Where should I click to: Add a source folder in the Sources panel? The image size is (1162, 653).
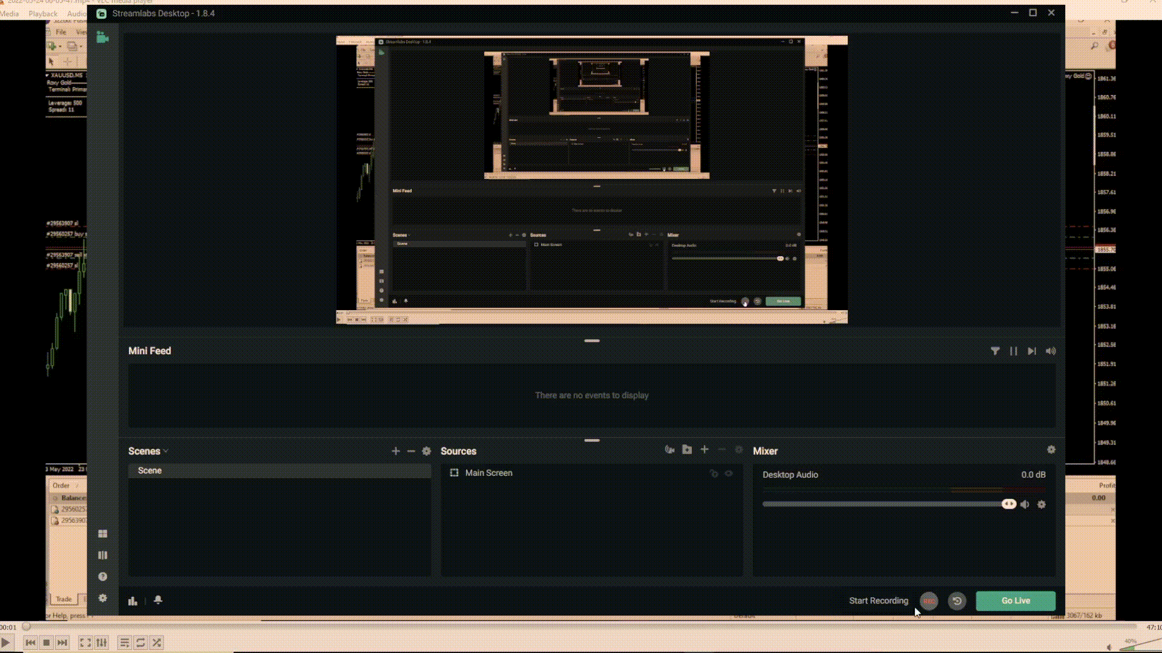tap(687, 450)
